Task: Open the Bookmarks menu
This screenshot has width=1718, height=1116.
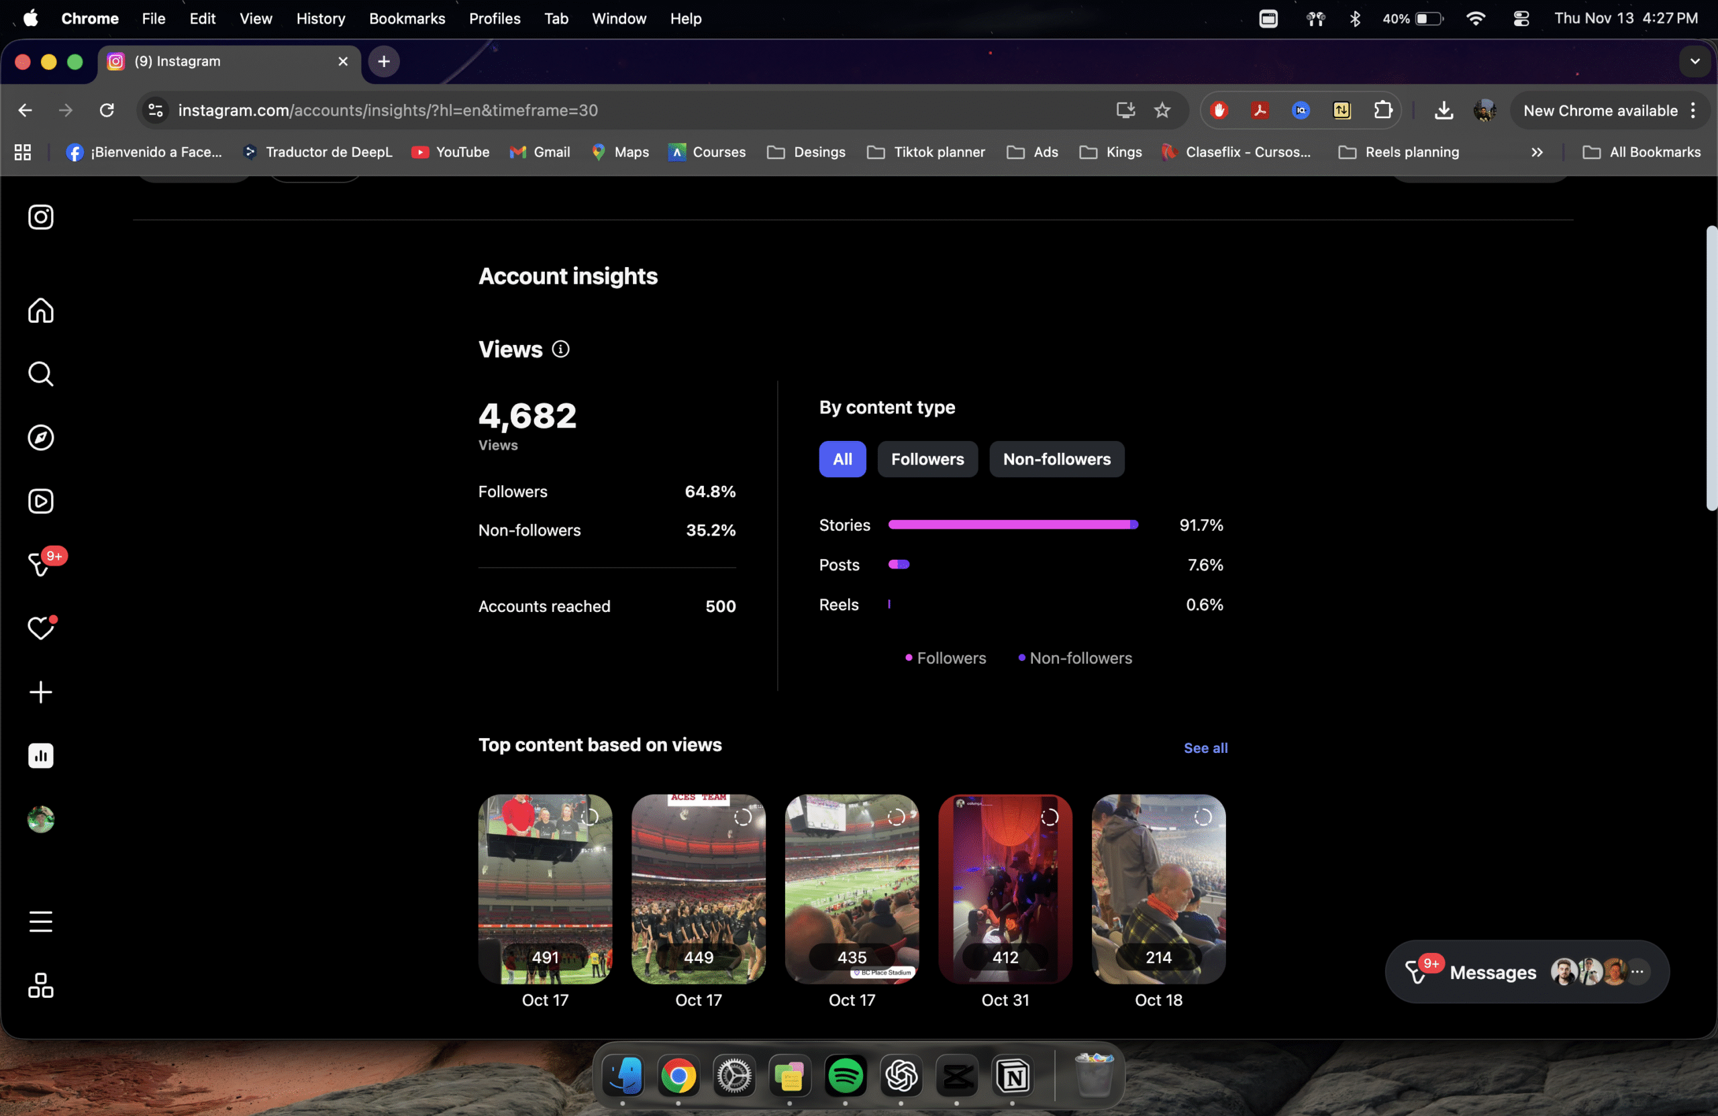Action: pos(407,19)
